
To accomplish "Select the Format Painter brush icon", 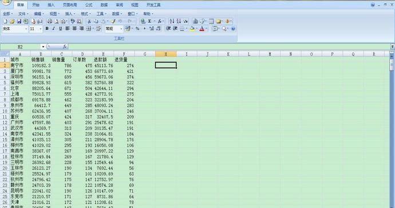I will click(x=113, y=21).
